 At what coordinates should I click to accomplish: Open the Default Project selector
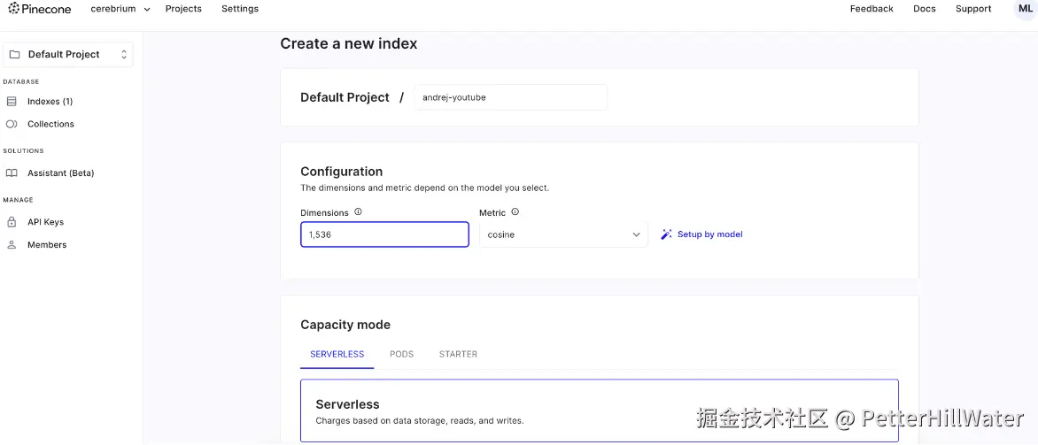(x=68, y=55)
